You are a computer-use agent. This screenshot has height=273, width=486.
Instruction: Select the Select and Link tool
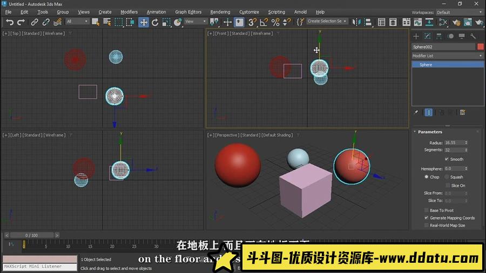pos(35,22)
